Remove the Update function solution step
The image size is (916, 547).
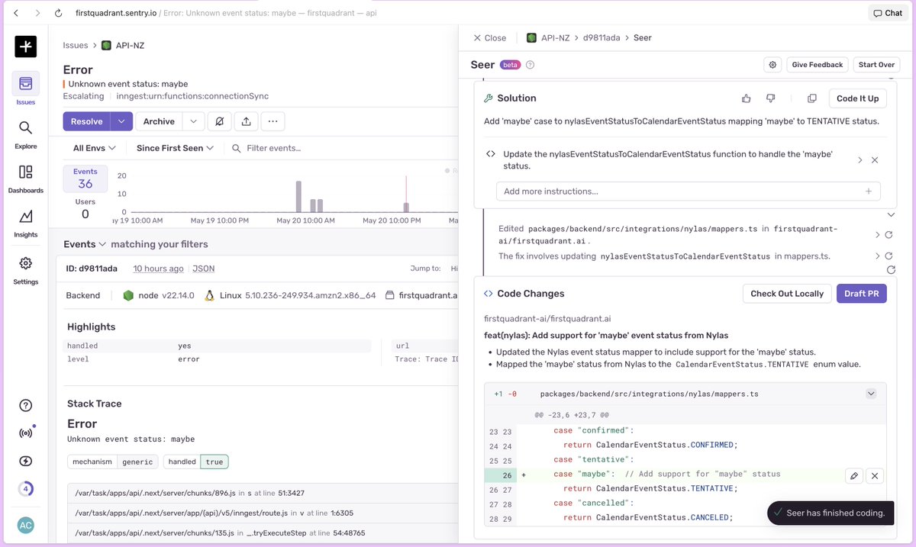[x=875, y=160]
